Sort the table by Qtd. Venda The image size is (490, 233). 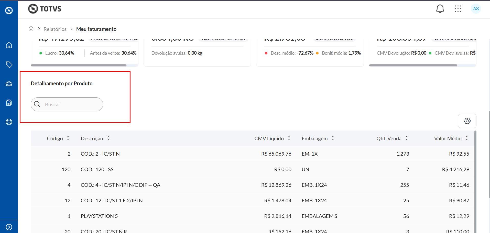pyautogui.click(x=407, y=138)
